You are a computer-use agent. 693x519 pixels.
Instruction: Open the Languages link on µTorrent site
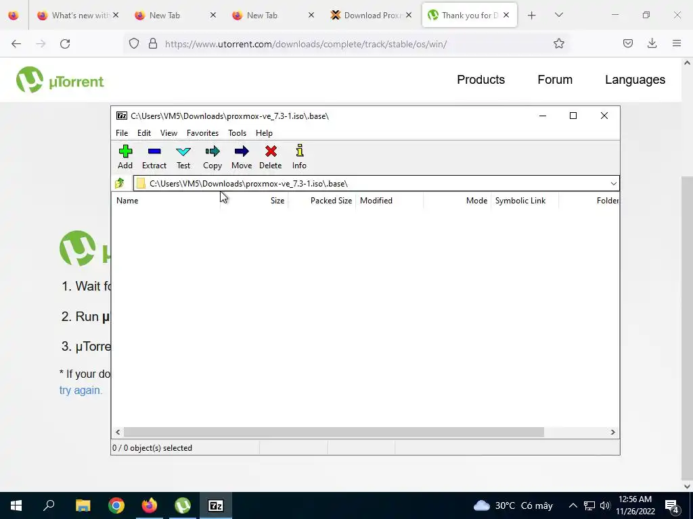click(x=635, y=80)
